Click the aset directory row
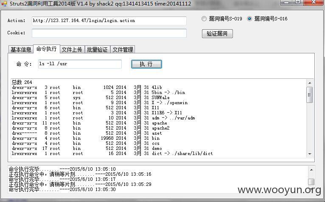Image resolution: width=325 pixels, height=202 pixels. click(87, 133)
